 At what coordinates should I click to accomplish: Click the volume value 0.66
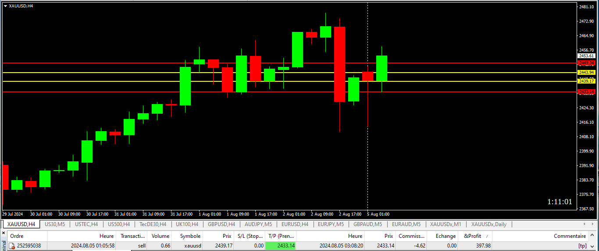pos(165,246)
